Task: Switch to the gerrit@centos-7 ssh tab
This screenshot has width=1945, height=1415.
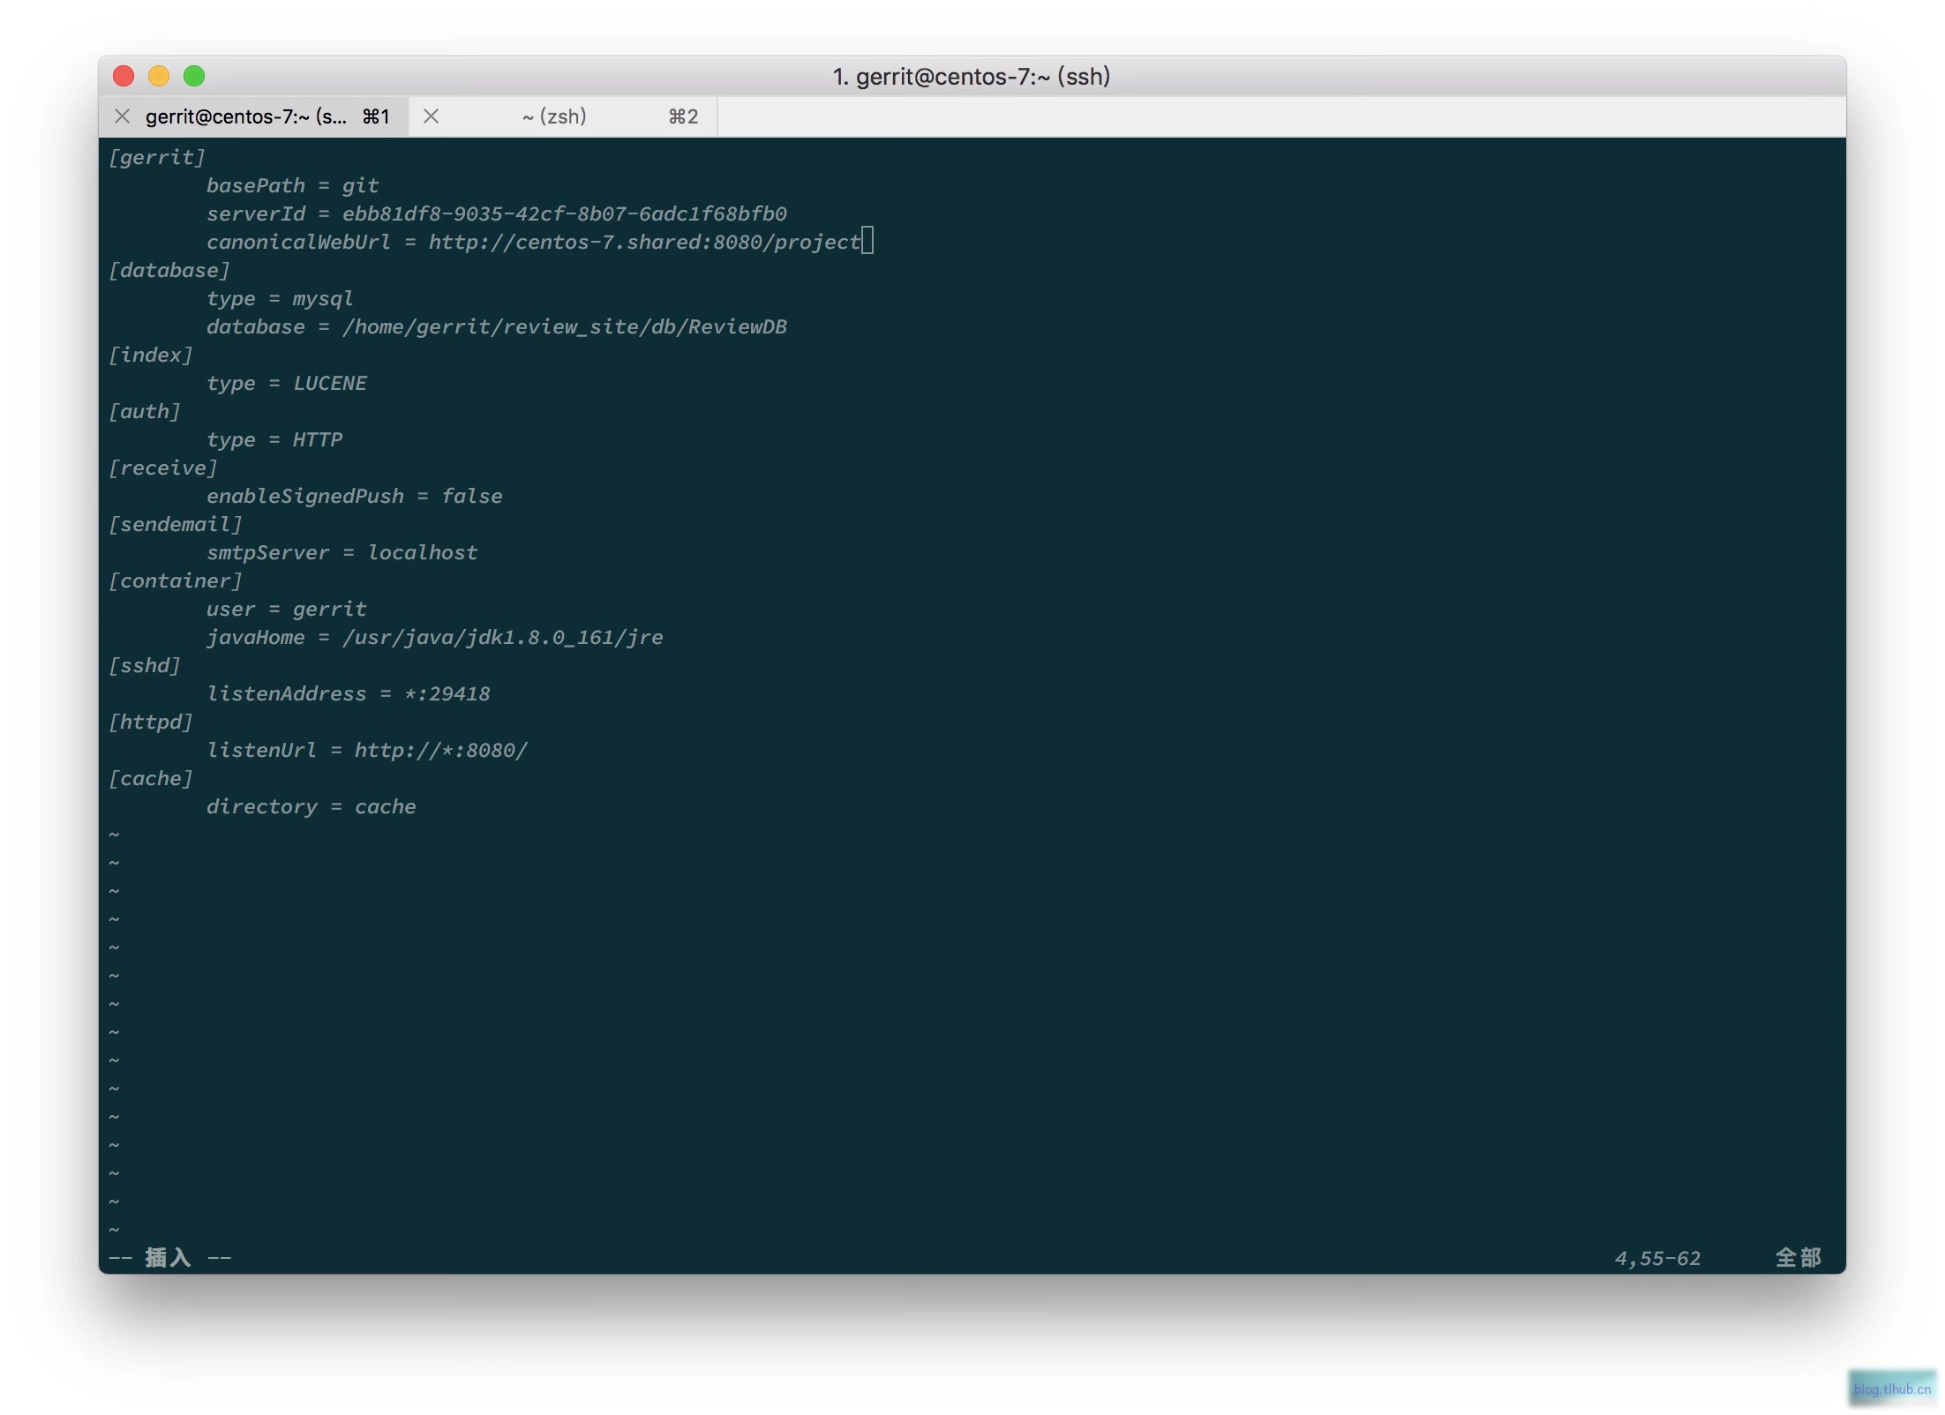Action: (254, 116)
